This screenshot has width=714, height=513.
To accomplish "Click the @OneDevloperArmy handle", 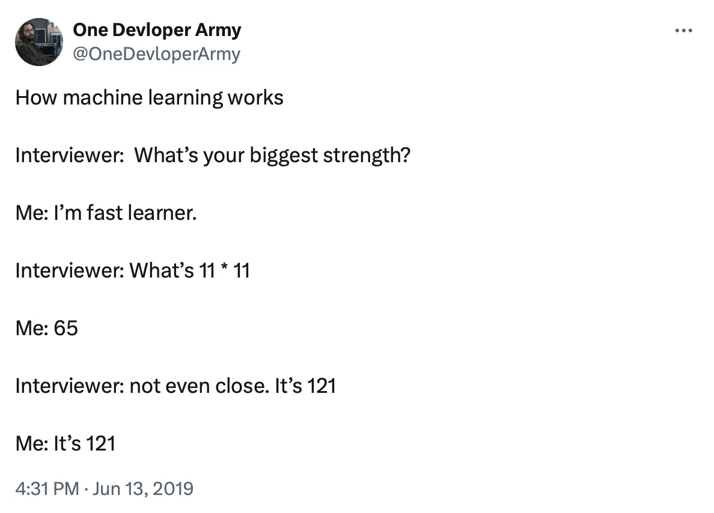I will point(156,54).
